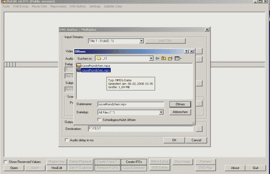Screen dimensions: 270x174
Task: Click the back arrow in Öffnen dialog
Action: coord(157,58)
